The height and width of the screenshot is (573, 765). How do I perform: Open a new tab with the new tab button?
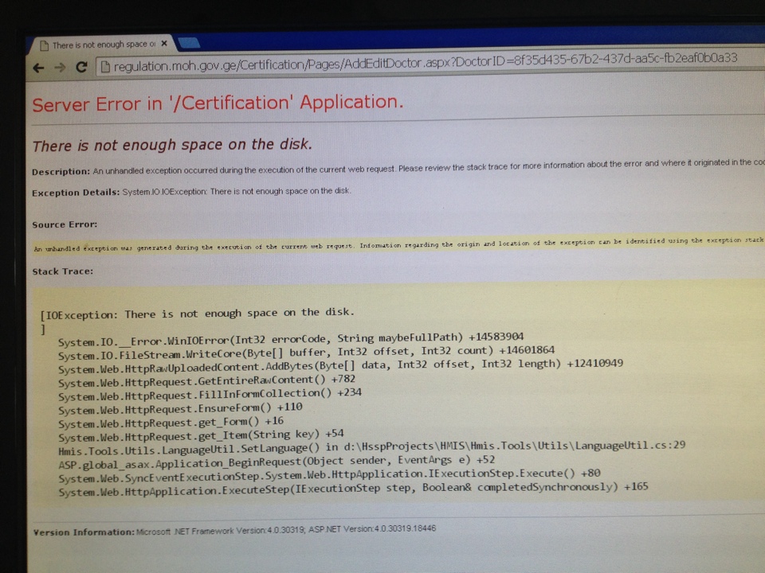[x=189, y=43]
